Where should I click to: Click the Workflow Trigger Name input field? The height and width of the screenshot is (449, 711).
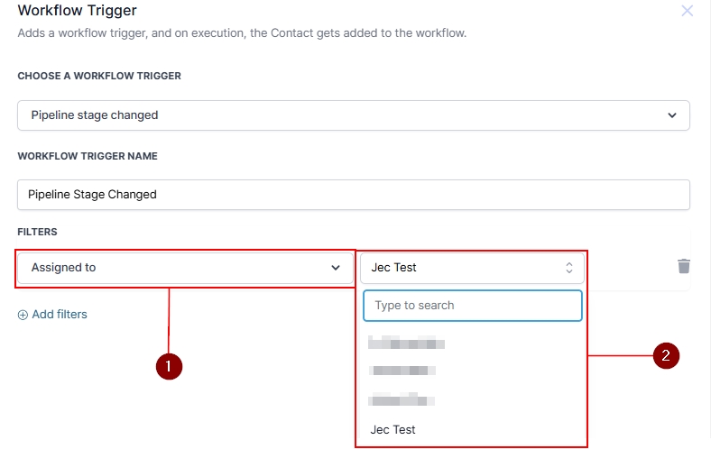point(353,195)
